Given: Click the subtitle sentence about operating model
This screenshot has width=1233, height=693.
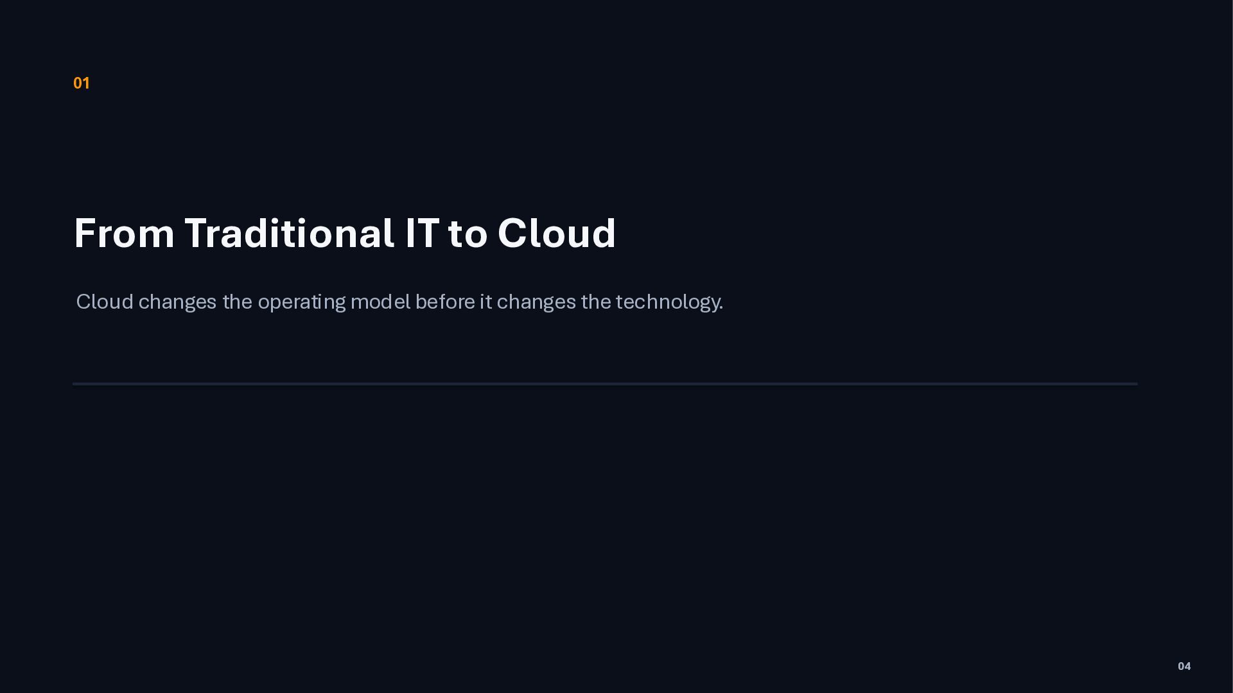Looking at the screenshot, I should pos(399,302).
